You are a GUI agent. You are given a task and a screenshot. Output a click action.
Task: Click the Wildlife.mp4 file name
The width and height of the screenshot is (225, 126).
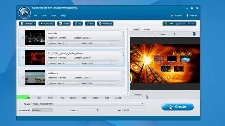click(x=53, y=73)
